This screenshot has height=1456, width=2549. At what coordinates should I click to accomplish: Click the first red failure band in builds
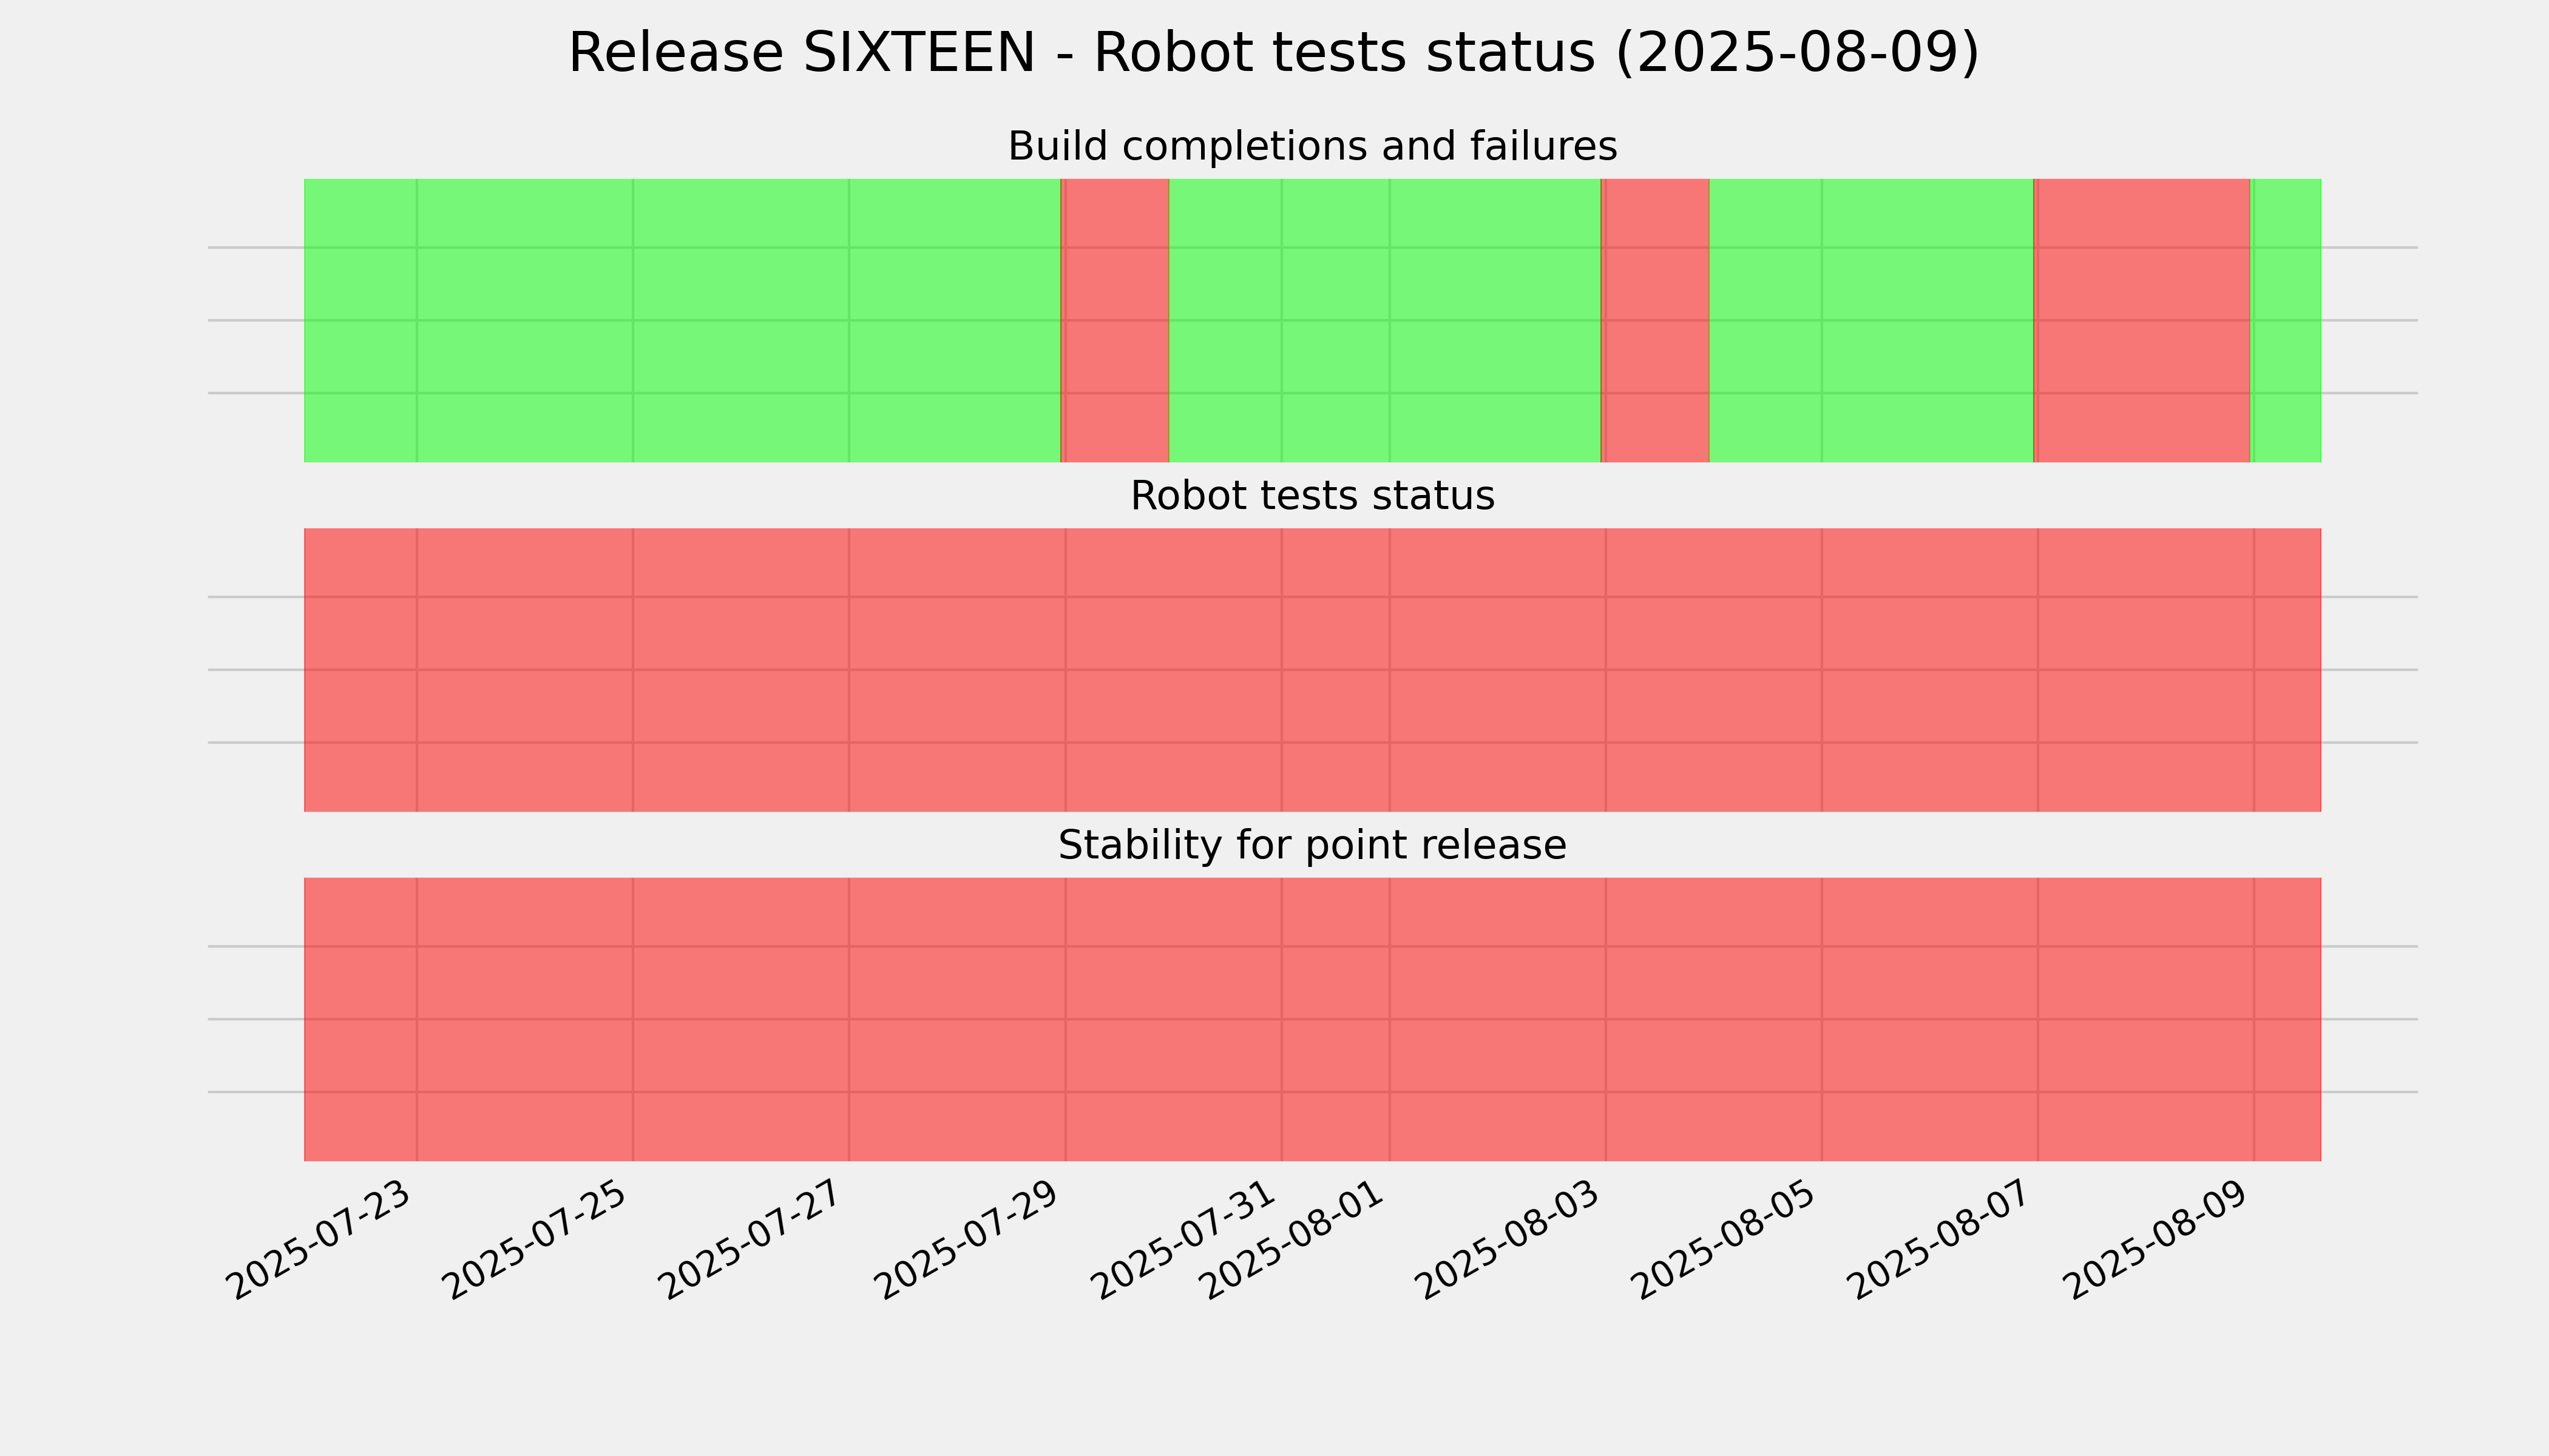1114,320
